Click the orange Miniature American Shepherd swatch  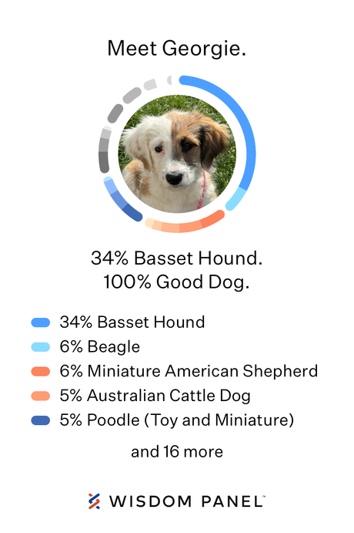tap(41, 371)
